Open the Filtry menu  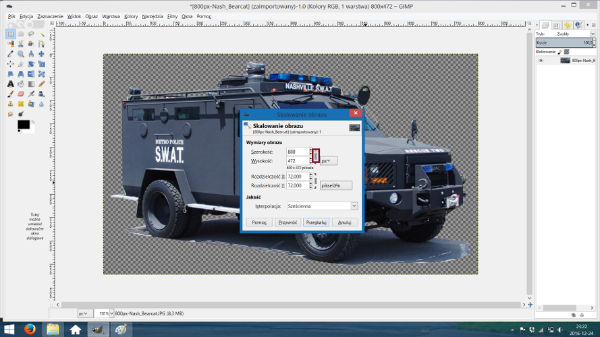(172, 16)
